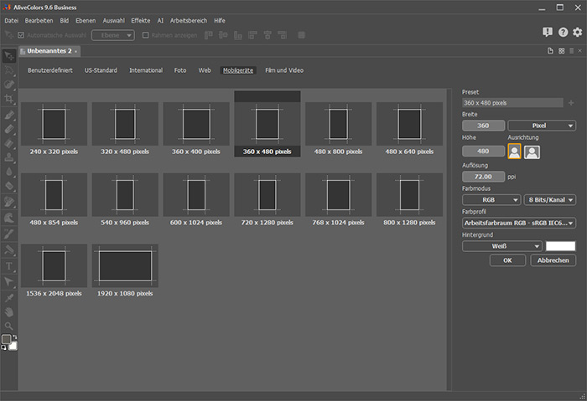Screen dimensions: 587x401
Task: Select the Pencil tool in the toolbox
Action: point(9,115)
